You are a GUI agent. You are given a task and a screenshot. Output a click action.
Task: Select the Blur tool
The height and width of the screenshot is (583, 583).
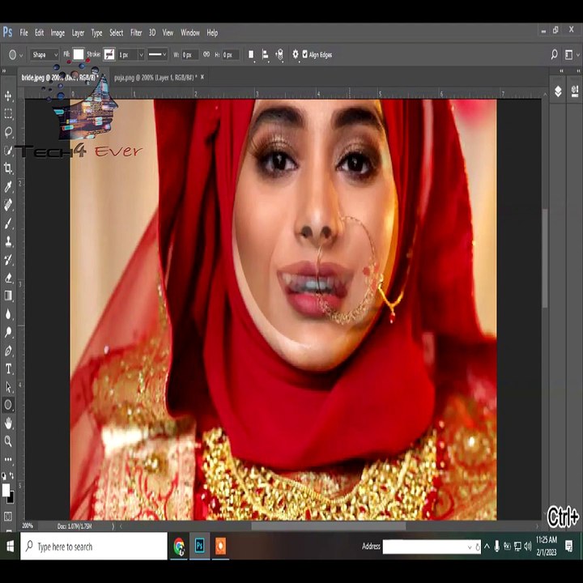coord(8,314)
